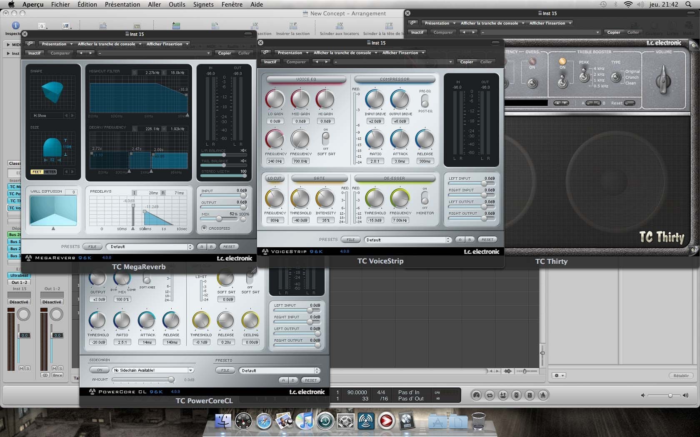Open Afficher l'insertion dropdown in VoiceStrip window
Image resolution: width=700 pixels, height=437 pixels.
pos(403,52)
